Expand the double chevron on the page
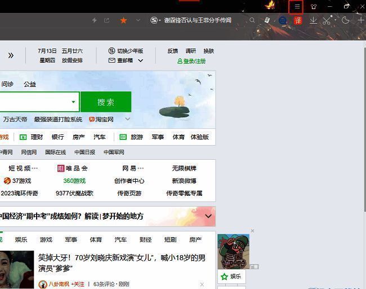Viewport: 366px width, 289px height. [11, 55]
